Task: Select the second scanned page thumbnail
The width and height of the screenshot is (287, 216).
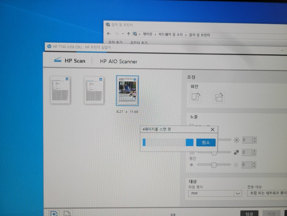Action: [x=94, y=90]
